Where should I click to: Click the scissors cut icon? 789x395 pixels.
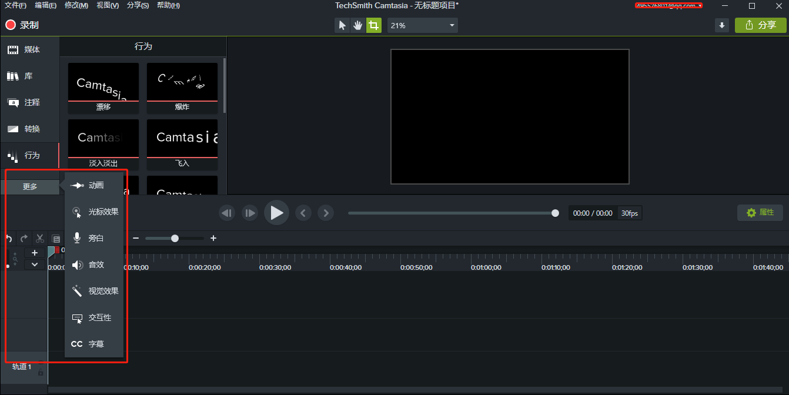[x=40, y=238]
